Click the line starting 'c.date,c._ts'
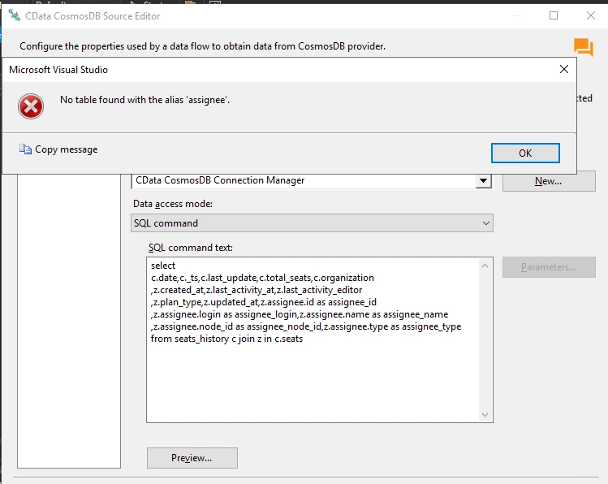The width and height of the screenshot is (608, 484). (262, 278)
